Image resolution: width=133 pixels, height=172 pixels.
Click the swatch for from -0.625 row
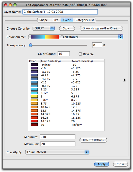[34, 86]
